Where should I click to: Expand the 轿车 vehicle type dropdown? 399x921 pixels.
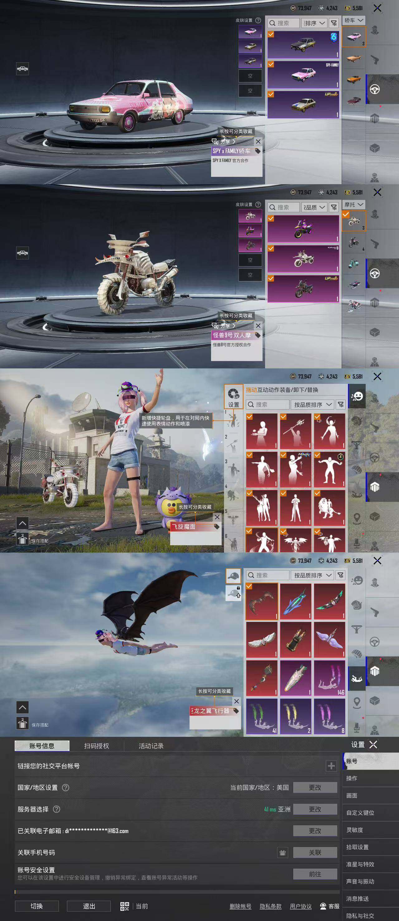point(353,20)
